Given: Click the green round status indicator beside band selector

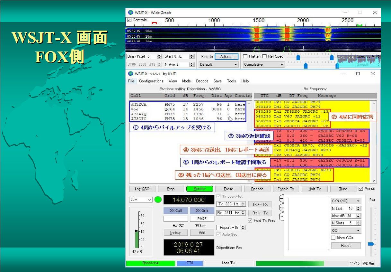Looking at the screenshot, I should tap(158, 200).
